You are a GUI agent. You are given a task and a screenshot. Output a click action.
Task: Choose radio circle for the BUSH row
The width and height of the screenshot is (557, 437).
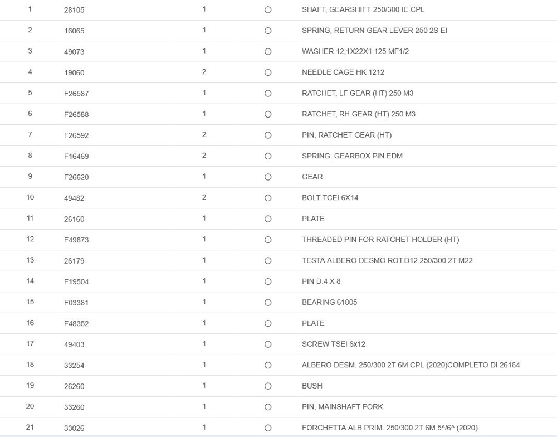268,386
